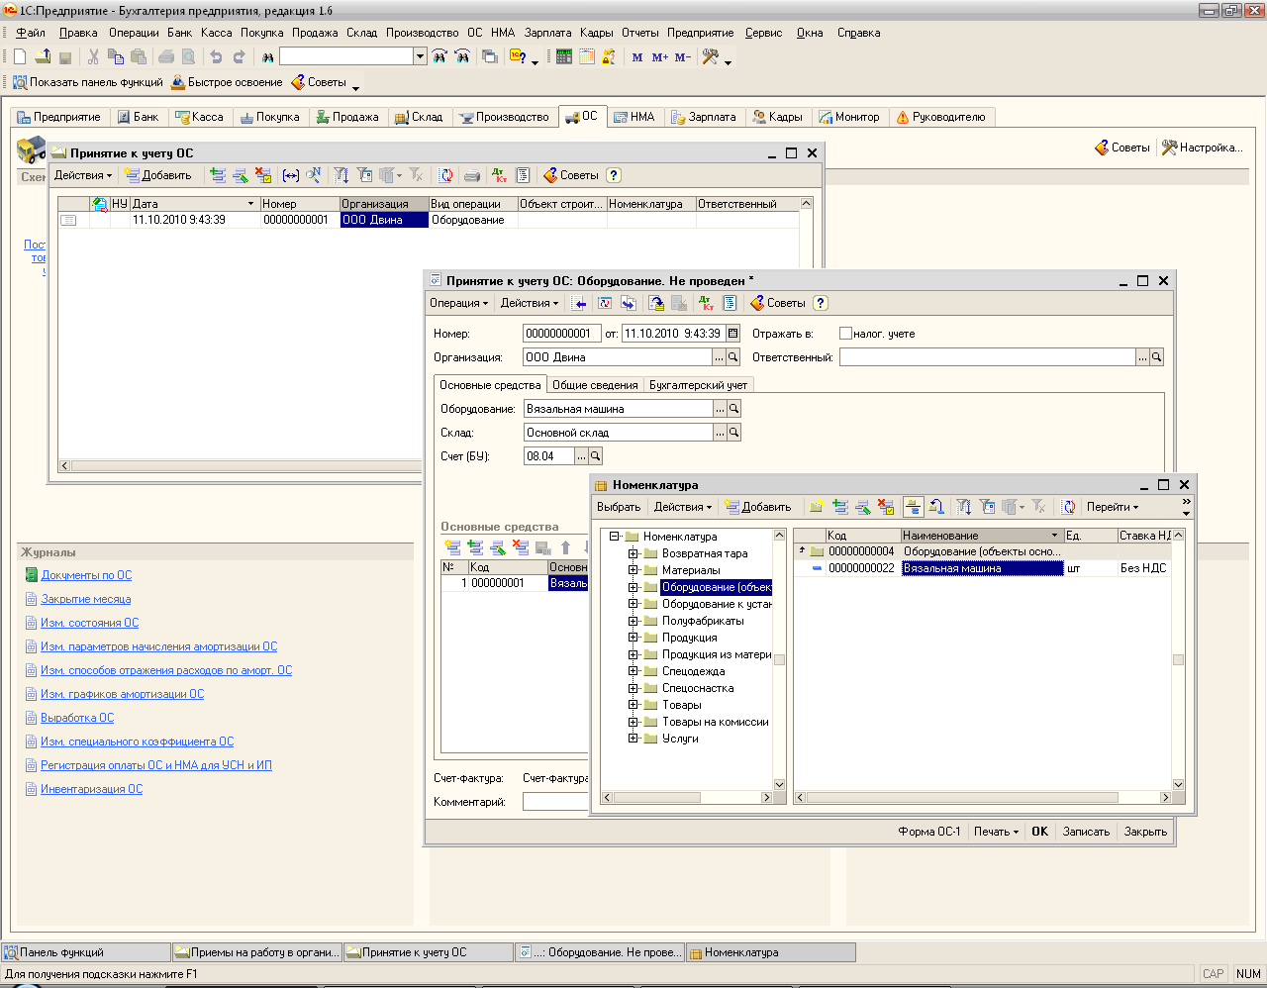Screen dimensions: 1267x988
Task: Open the main toolbar search box dropdown arrow
Action: (420, 57)
